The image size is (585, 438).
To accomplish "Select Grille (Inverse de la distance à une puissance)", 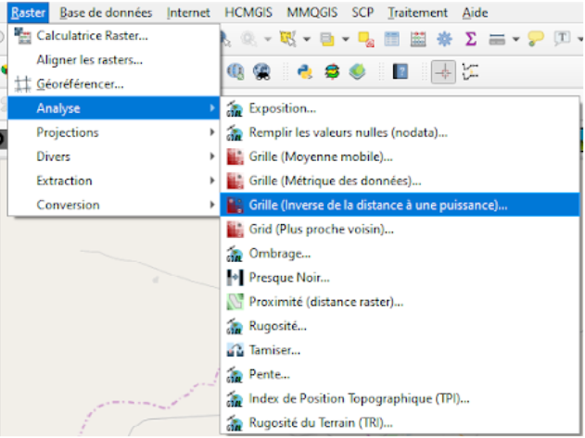I will [x=377, y=205].
